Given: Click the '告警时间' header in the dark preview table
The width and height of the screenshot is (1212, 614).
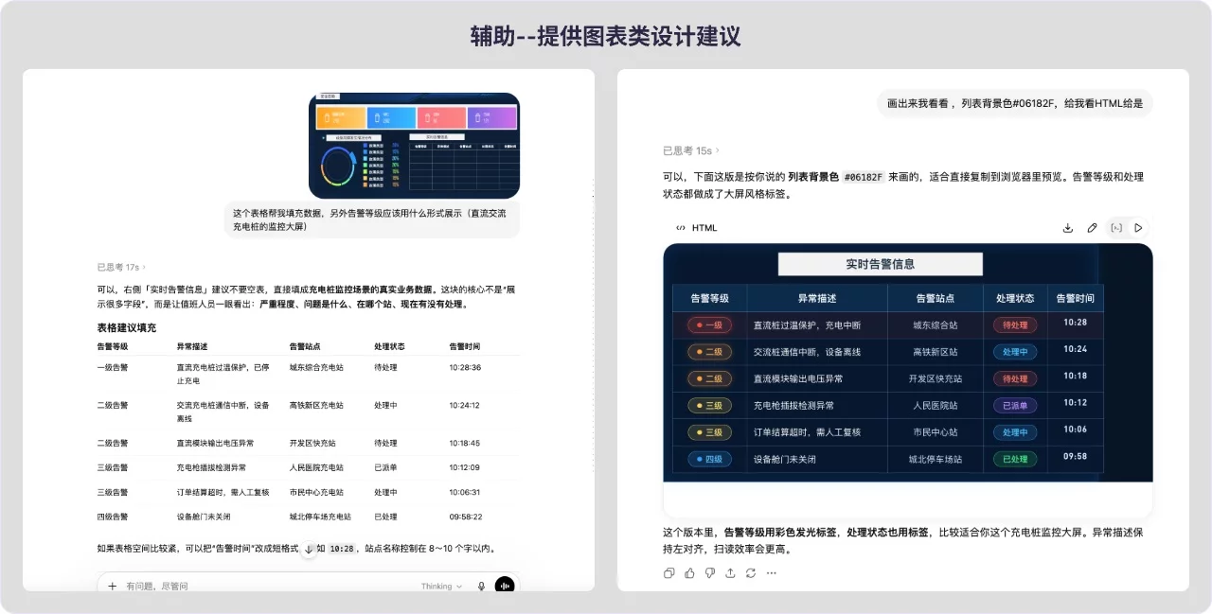Looking at the screenshot, I should click(1075, 298).
